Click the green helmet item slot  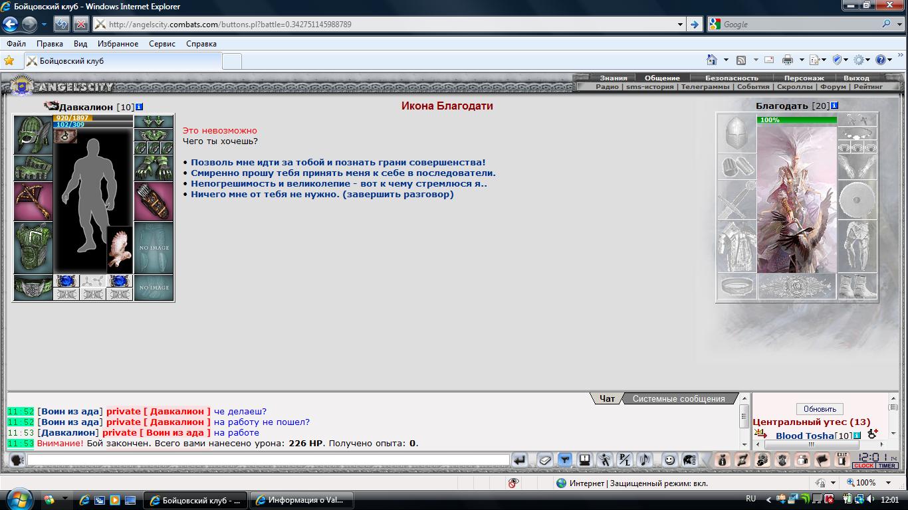pos(33,135)
